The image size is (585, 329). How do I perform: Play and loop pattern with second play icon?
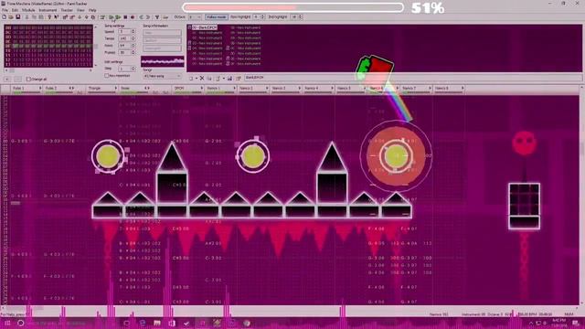[118, 17]
